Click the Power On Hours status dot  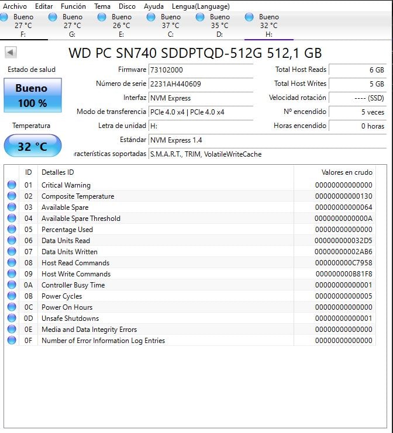(x=12, y=307)
